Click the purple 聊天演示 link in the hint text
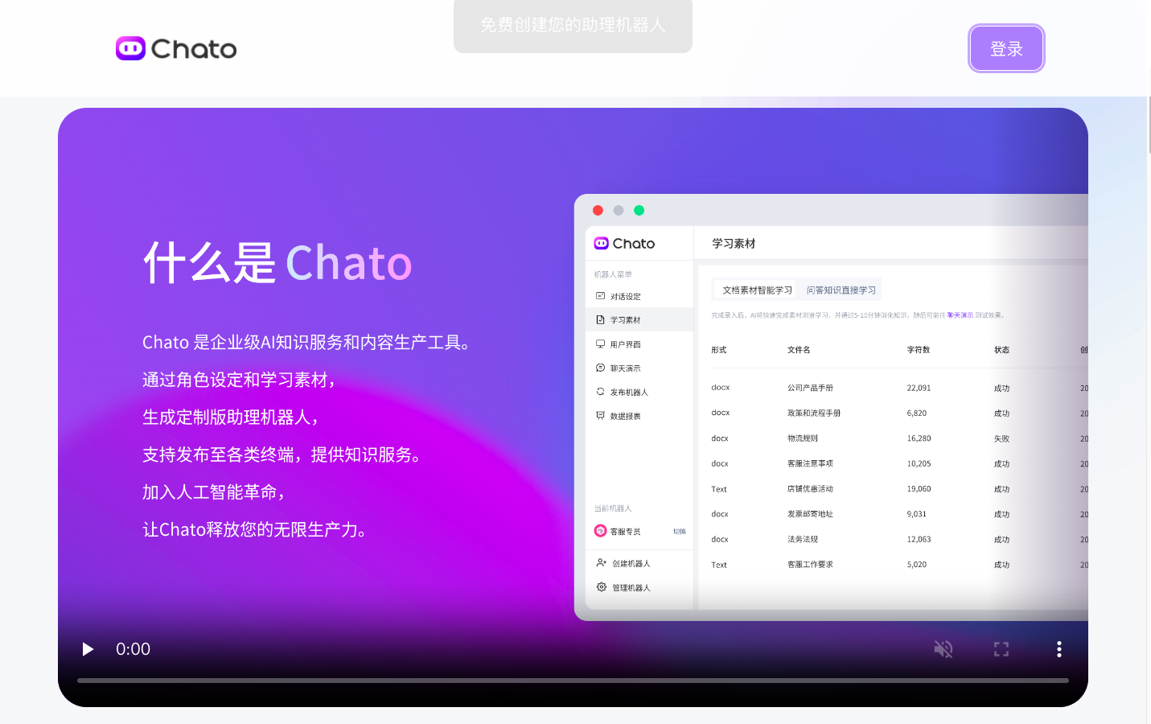 pos(960,315)
